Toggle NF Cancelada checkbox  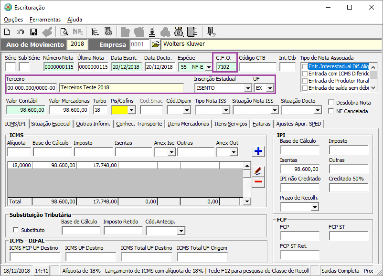pyautogui.click(x=331, y=111)
